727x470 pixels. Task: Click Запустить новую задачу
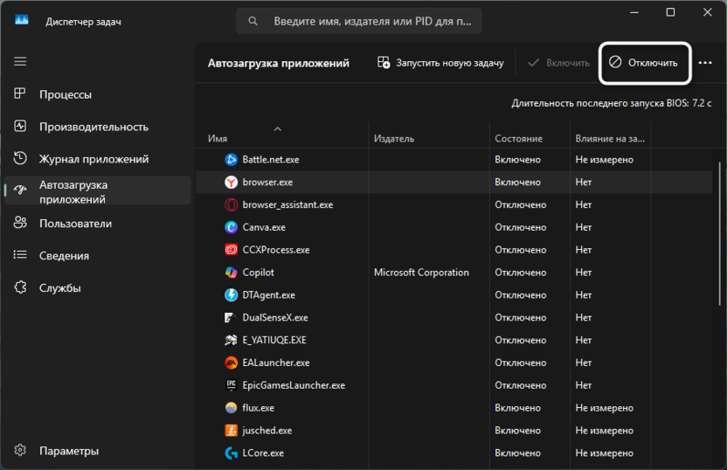point(440,63)
